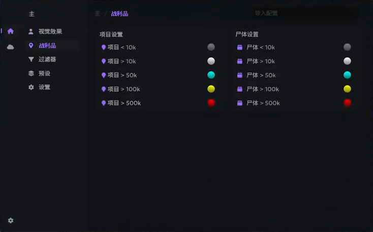Click the cyan swatch for 尸体 > 50k
Image resolution: width=373 pixels, height=232 pixels.
pyautogui.click(x=347, y=75)
